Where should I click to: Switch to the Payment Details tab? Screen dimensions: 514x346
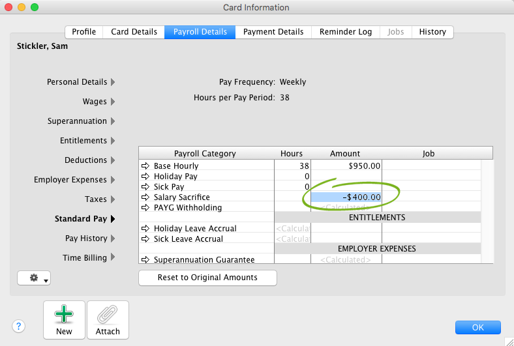pyautogui.click(x=273, y=32)
